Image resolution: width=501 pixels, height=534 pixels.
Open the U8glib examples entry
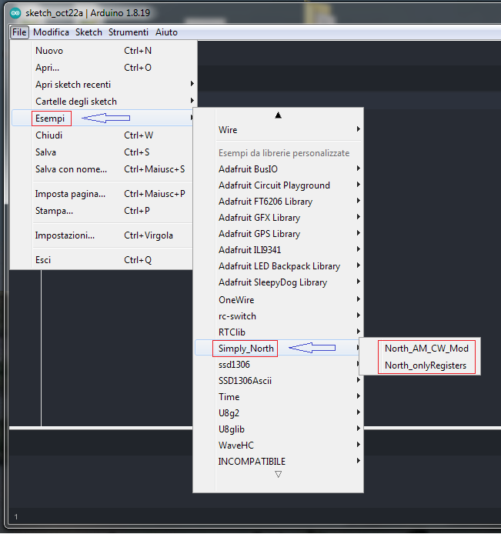(x=279, y=429)
